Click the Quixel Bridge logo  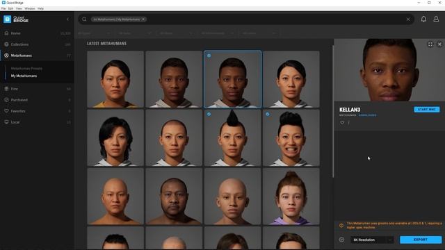point(16,19)
